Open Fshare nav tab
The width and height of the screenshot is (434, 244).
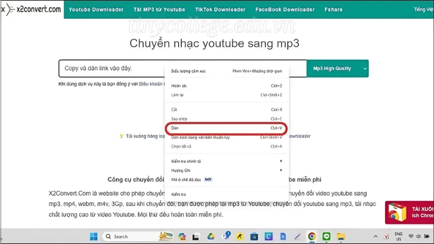pyautogui.click(x=333, y=9)
